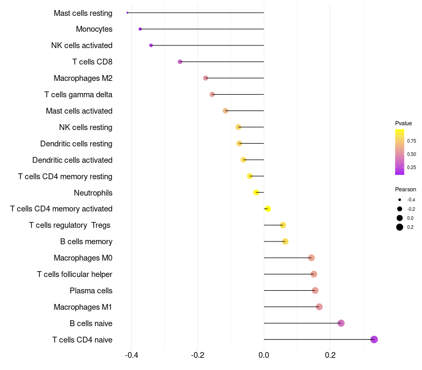Click the yellow T cells CD4 memory activated dot
The width and height of the screenshot is (422, 370).
pyautogui.click(x=267, y=209)
